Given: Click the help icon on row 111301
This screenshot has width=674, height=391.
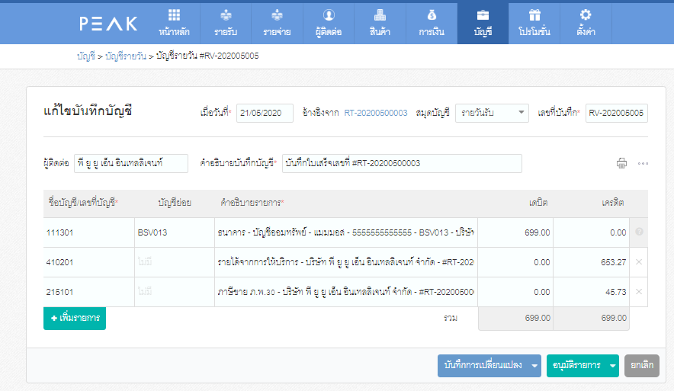Looking at the screenshot, I should pos(639,232).
